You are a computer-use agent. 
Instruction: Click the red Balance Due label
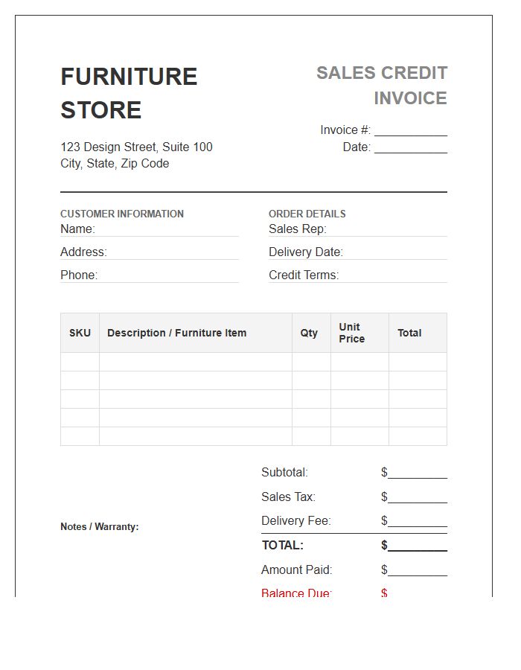point(296,593)
